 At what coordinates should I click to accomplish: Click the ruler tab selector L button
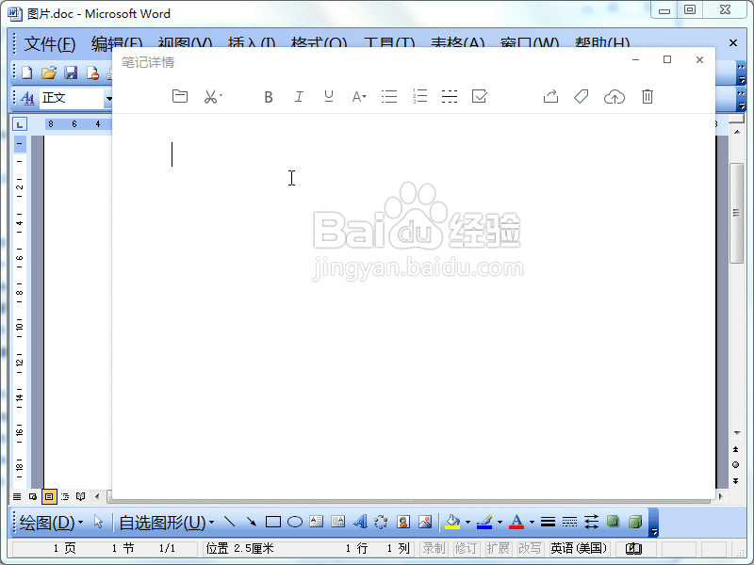[x=19, y=124]
